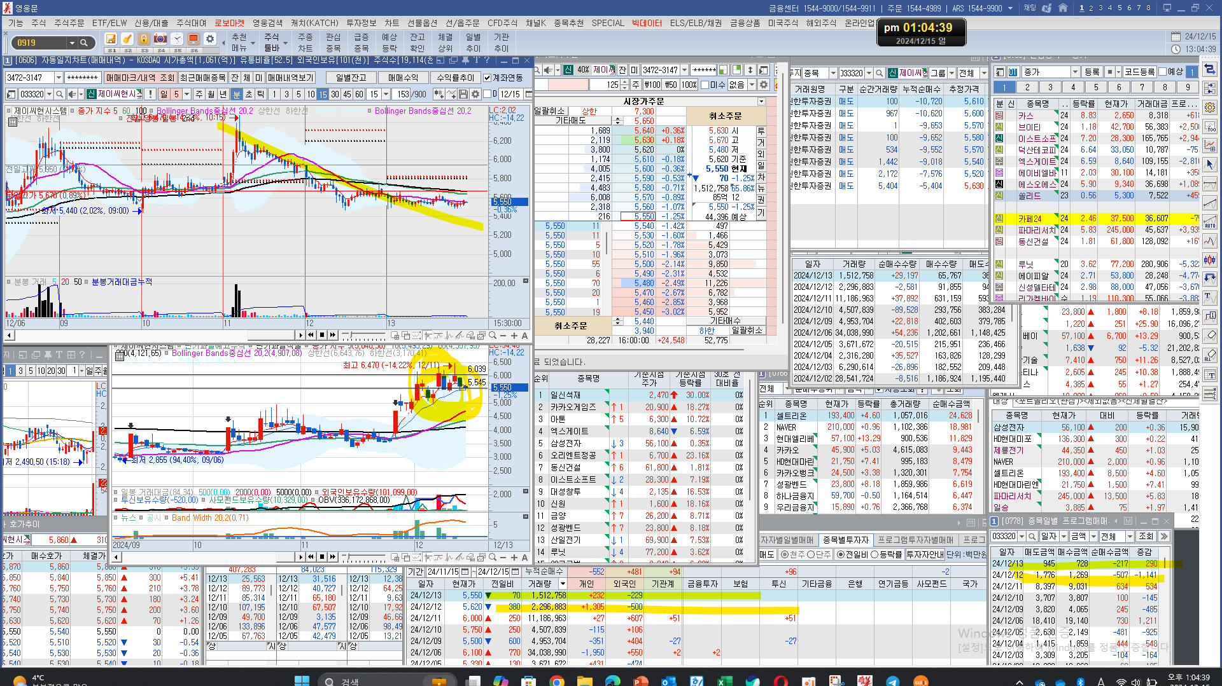Image resolution: width=1222 pixels, height=686 pixels.
Task: Click the 일별잔고 button
Action: pyautogui.click(x=351, y=78)
